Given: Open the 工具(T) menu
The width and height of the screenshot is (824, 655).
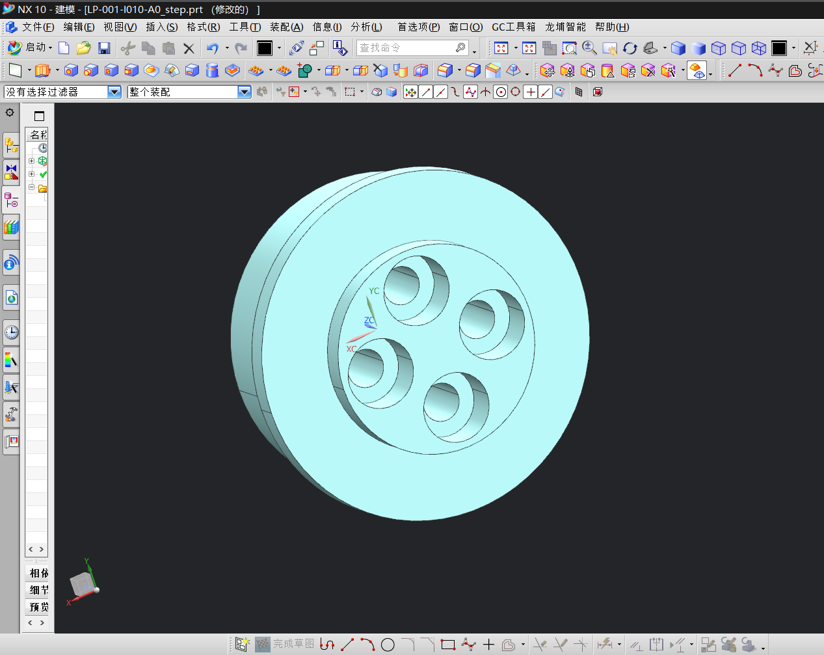Looking at the screenshot, I should (245, 27).
